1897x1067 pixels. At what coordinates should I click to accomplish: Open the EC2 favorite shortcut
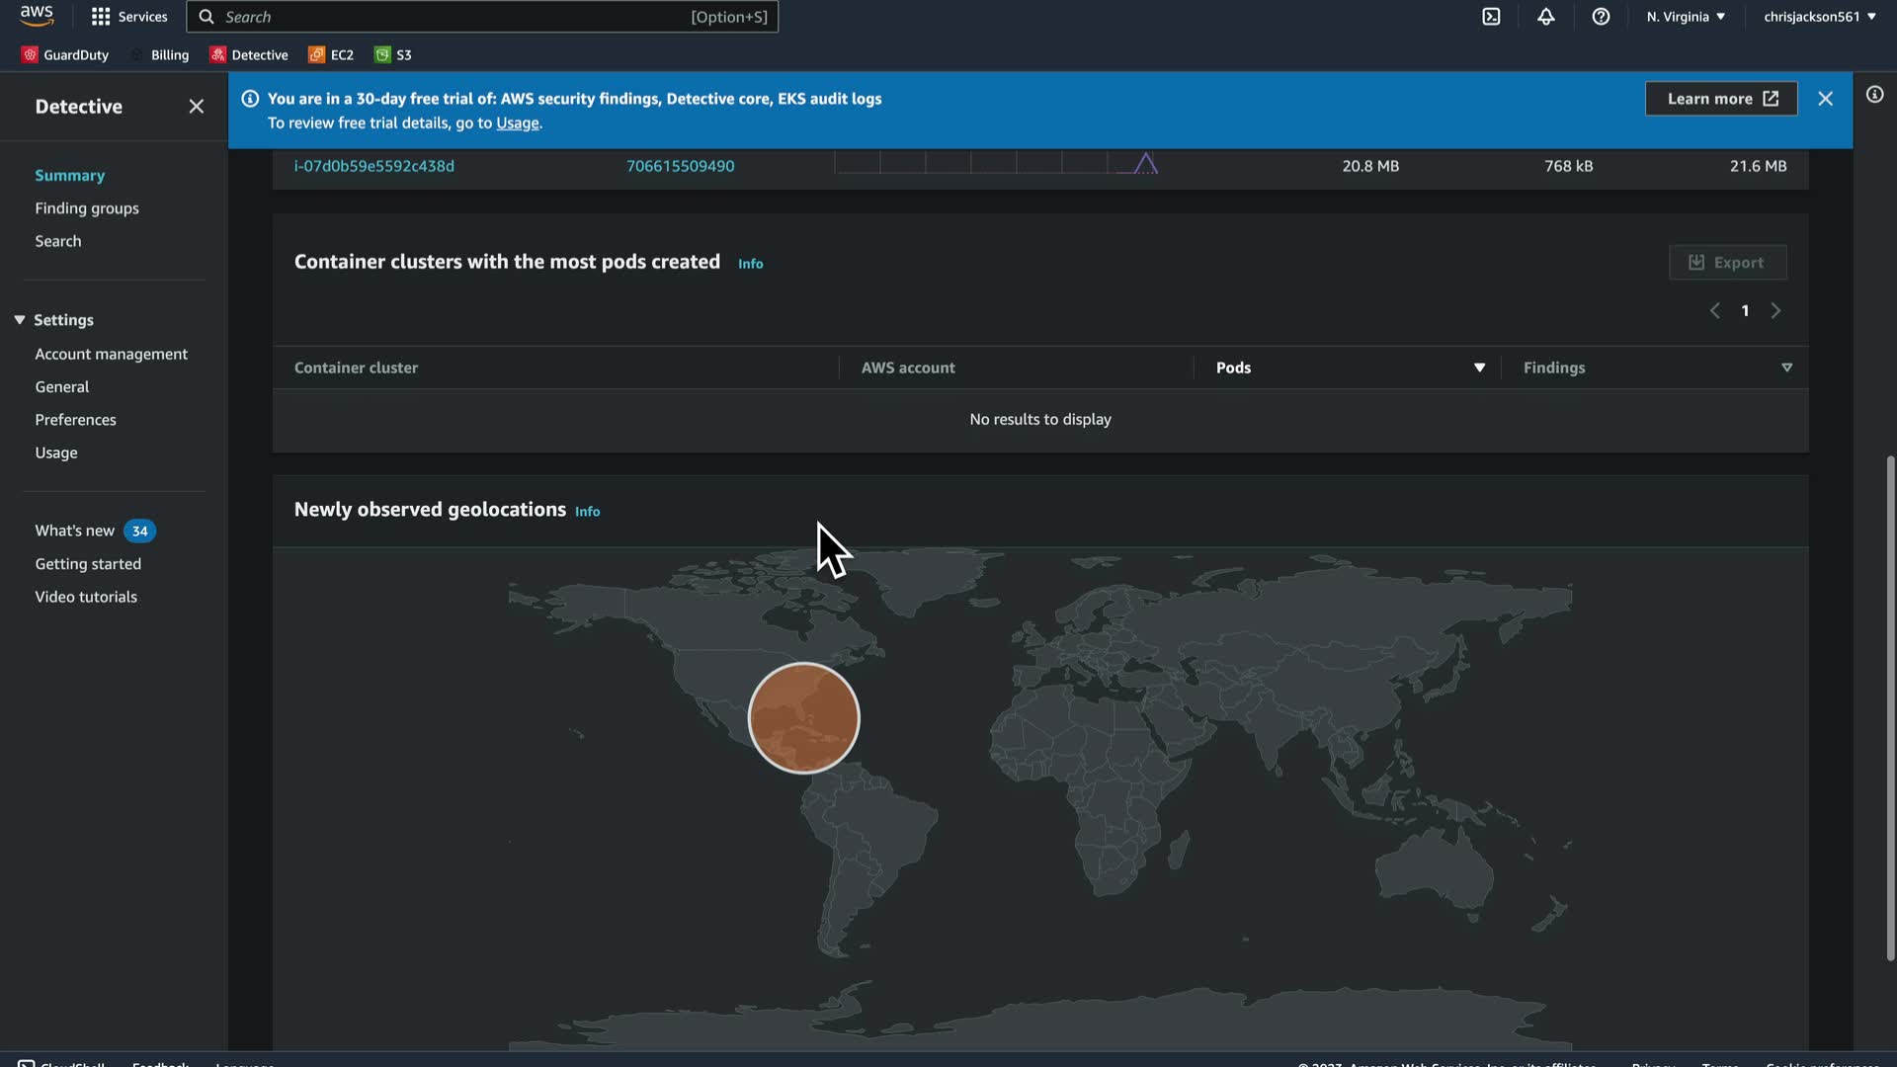click(330, 55)
